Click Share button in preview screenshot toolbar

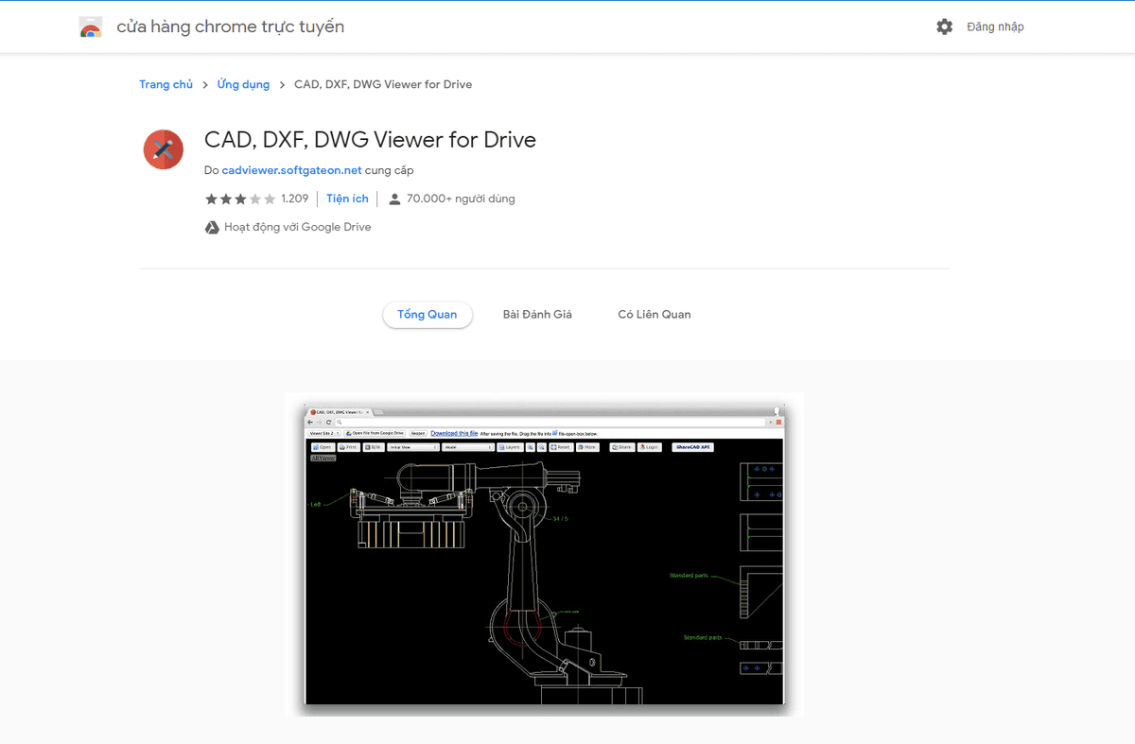click(622, 447)
